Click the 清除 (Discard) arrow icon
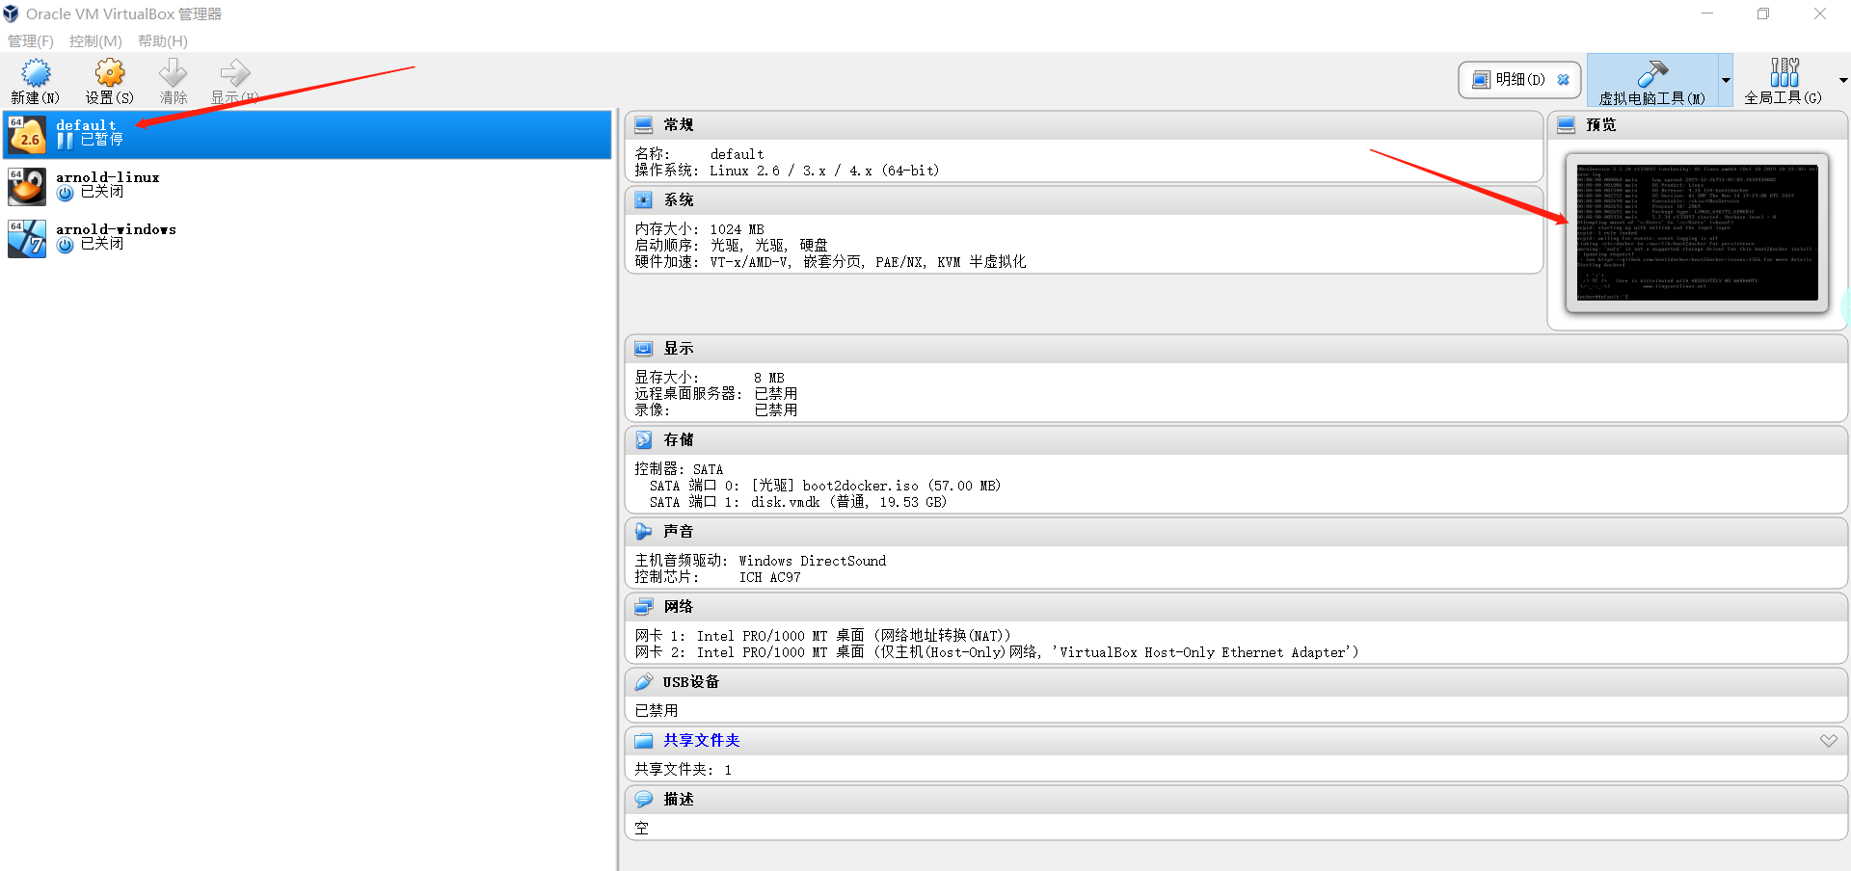This screenshot has height=871, width=1851. point(174,74)
